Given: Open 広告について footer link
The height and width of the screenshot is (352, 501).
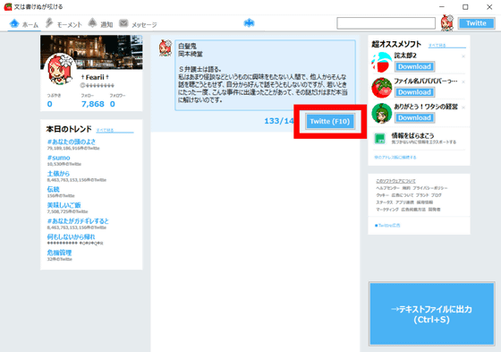Looking at the screenshot, I should coord(403,195).
